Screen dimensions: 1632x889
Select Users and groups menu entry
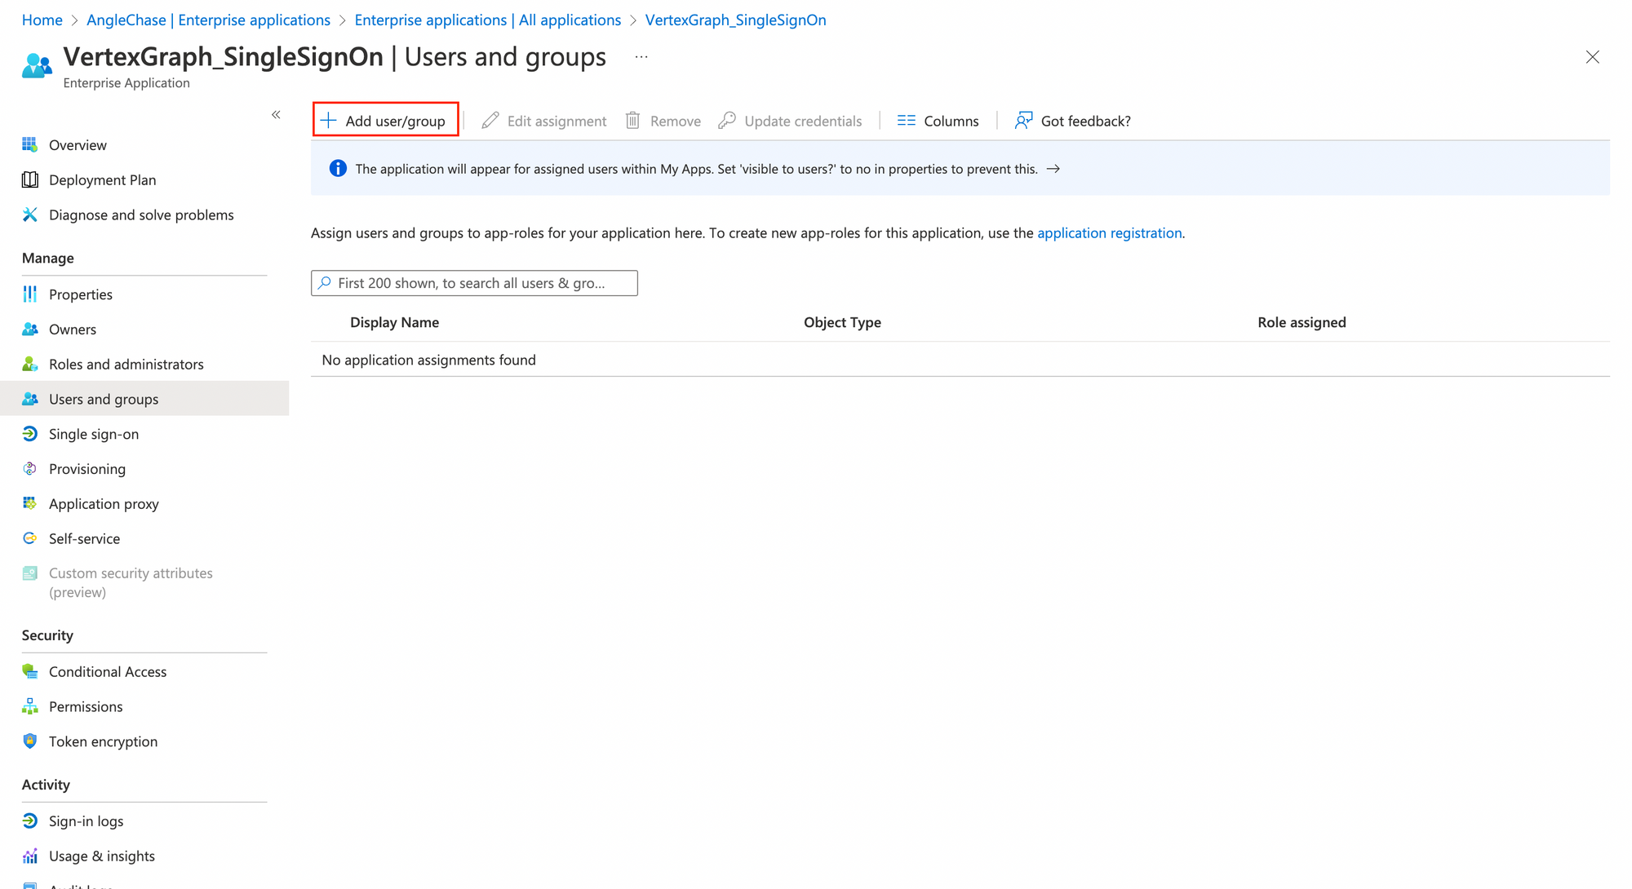144,399
